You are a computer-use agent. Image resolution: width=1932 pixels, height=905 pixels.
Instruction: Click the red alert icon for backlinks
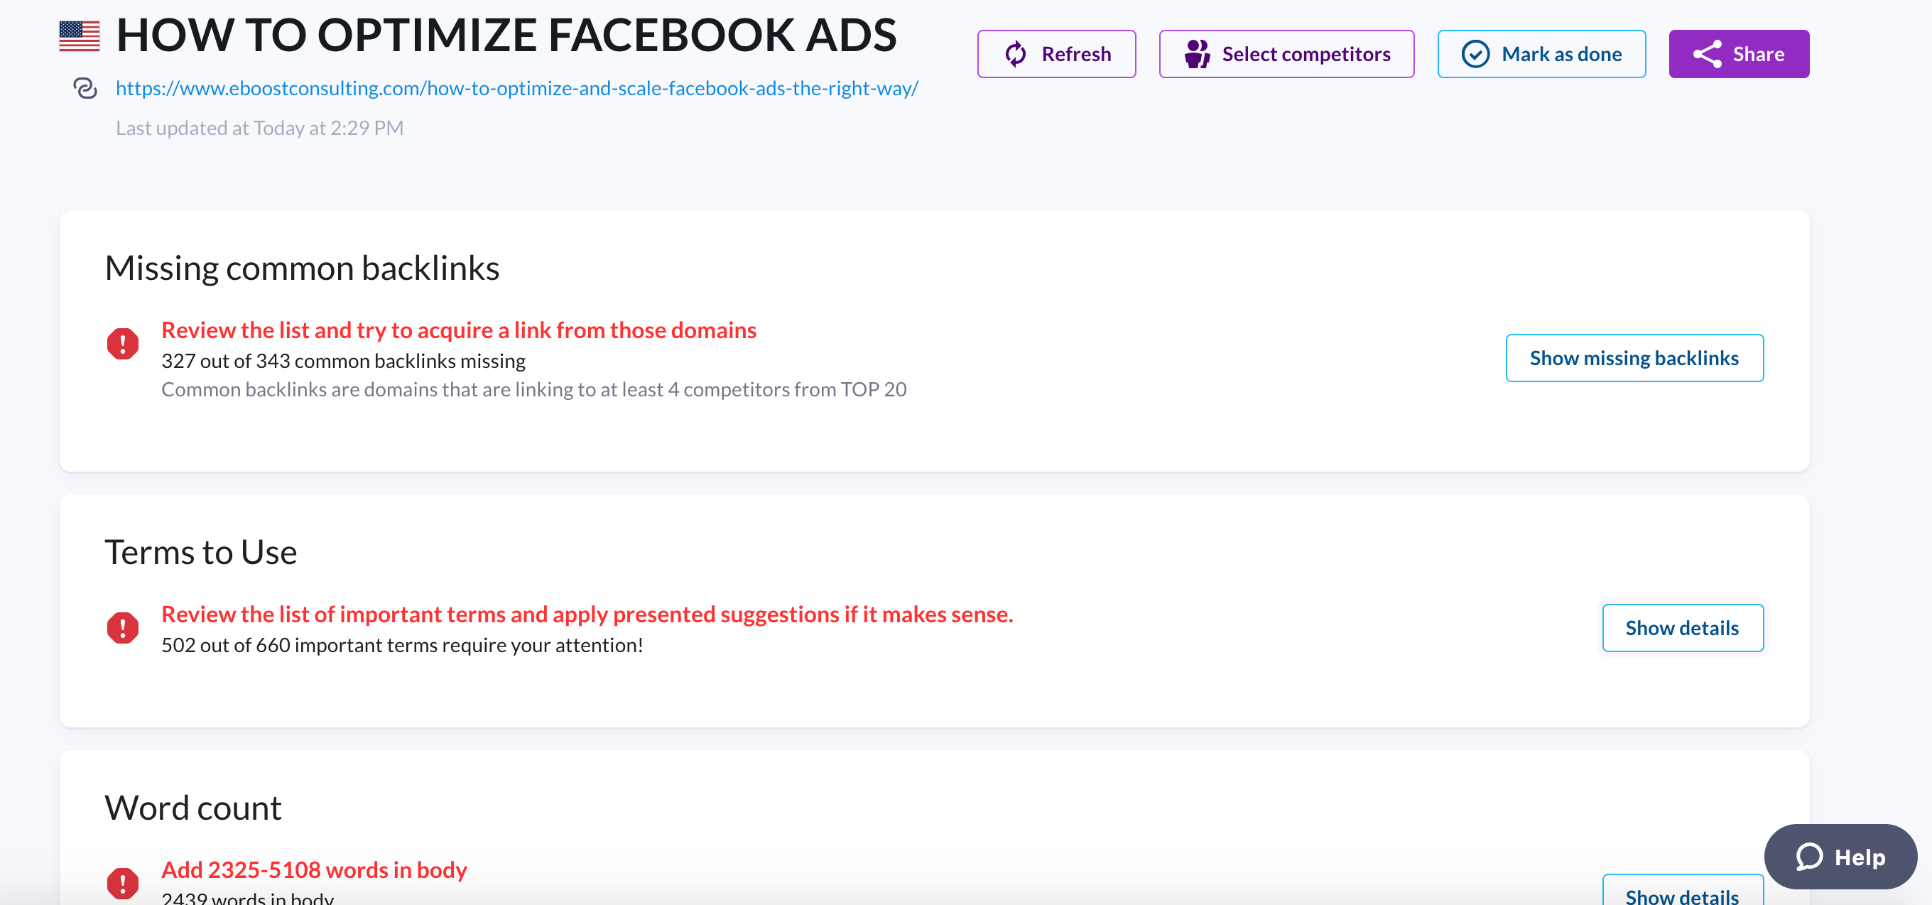point(123,344)
